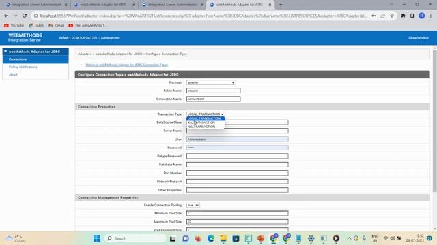Reload the page with the refresh icon
The width and height of the screenshot is (437, 245).
pyautogui.click(x=25, y=16)
